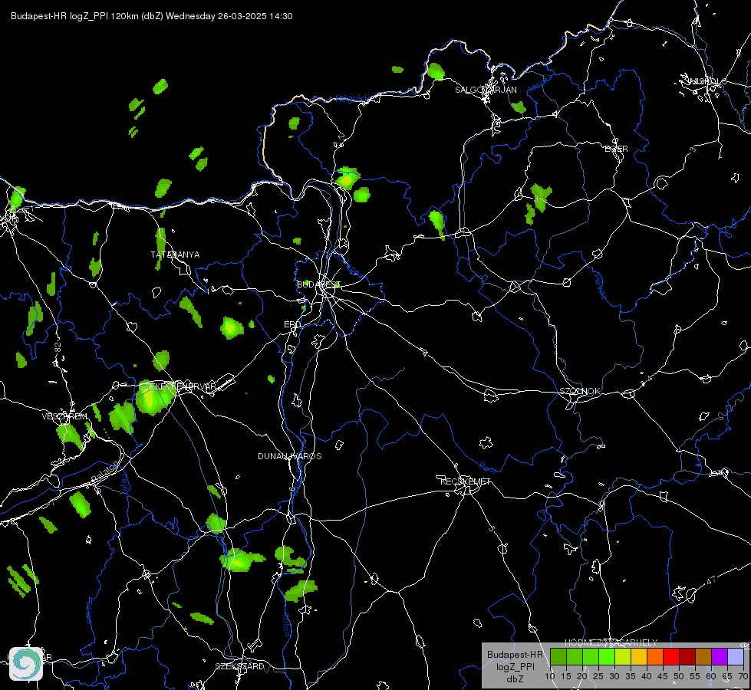Image resolution: width=751 pixels, height=690 pixels.
Task: Select the 35-40 dBZ yellow legend swatch
Action: [640, 657]
